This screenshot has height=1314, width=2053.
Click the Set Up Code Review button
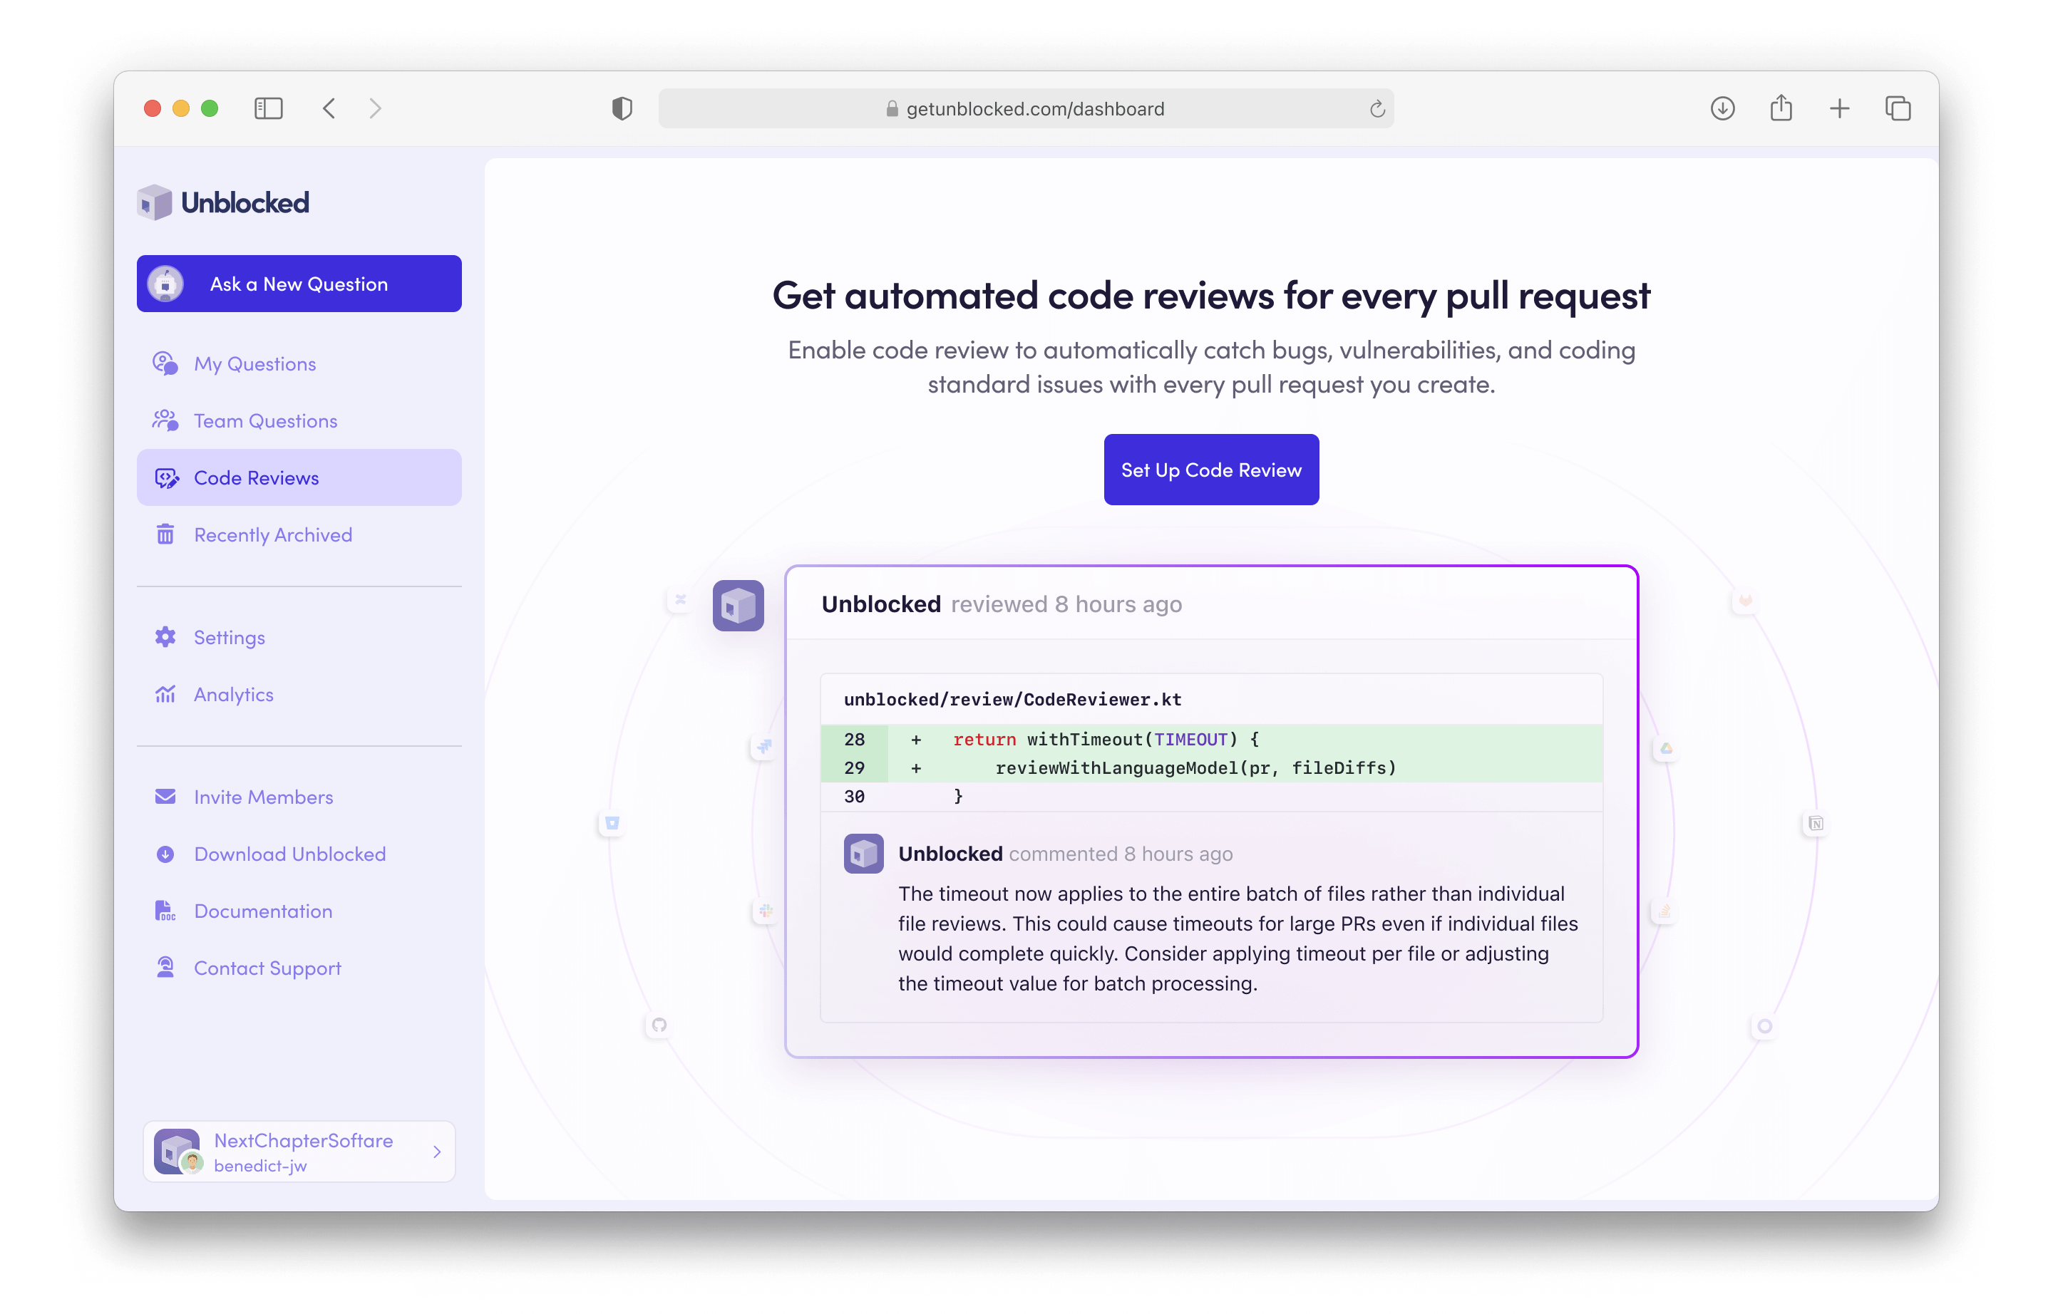pyautogui.click(x=1210, y=470)
